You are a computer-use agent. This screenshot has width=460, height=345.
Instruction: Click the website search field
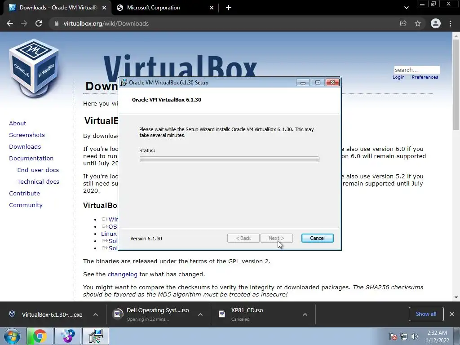[416, 70]
